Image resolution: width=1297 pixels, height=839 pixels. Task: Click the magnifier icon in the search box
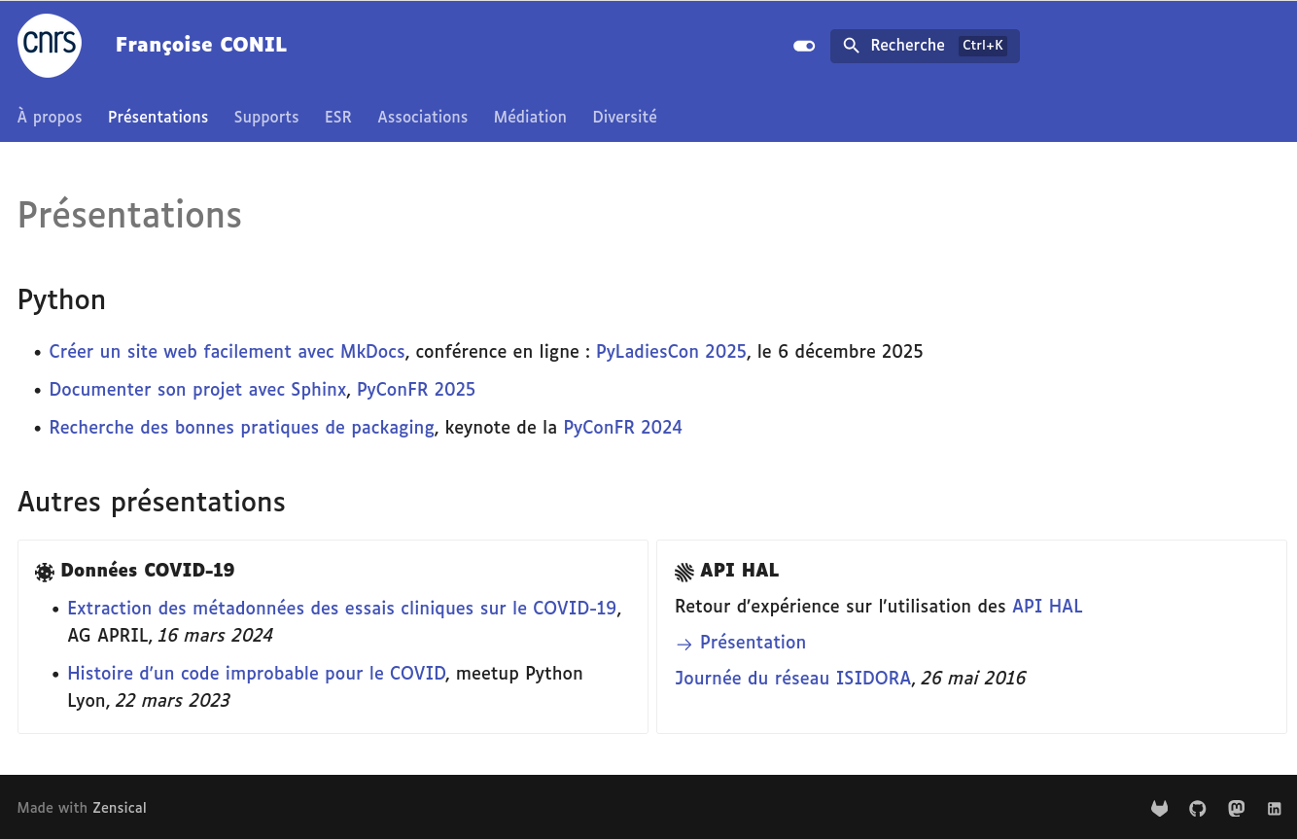tap(851, 46)
